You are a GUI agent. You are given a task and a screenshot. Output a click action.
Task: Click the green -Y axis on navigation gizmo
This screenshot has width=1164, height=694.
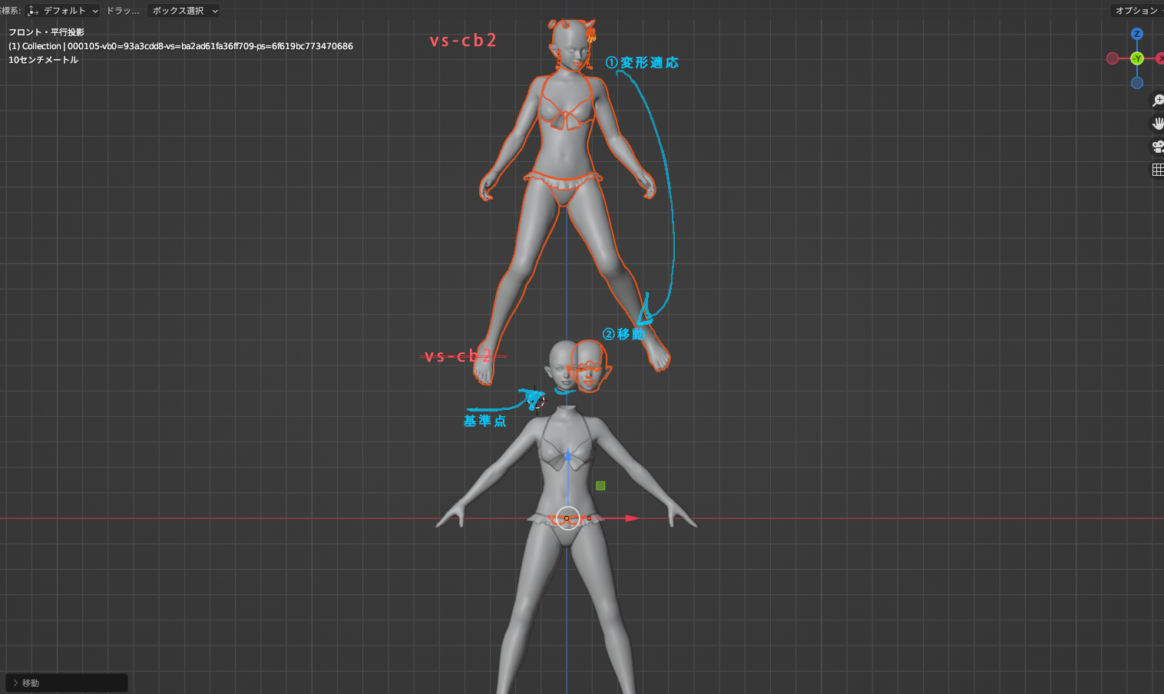tap(1137, 58)
